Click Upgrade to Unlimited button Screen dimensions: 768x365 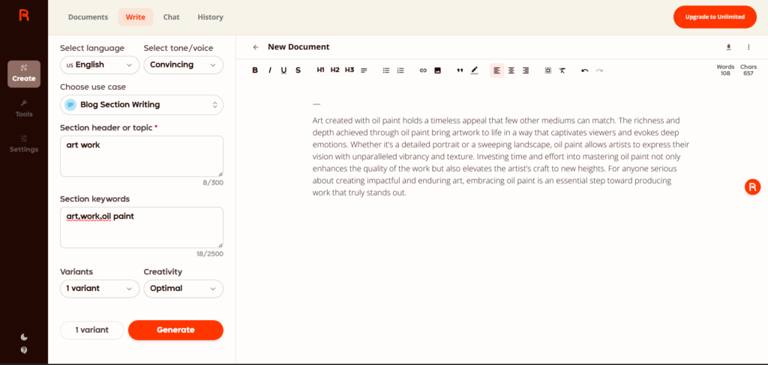[x=715, y=16]
